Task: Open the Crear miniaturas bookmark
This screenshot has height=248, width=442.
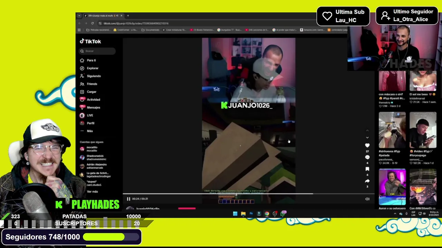Action: click(x=174, y=30)
